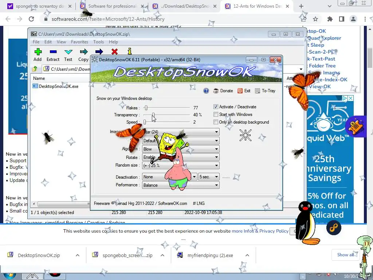Viewport: 373px width, 280px height.
Task: Open the Deactivation 'None' dropdown
Action: [x=169, y=177]
